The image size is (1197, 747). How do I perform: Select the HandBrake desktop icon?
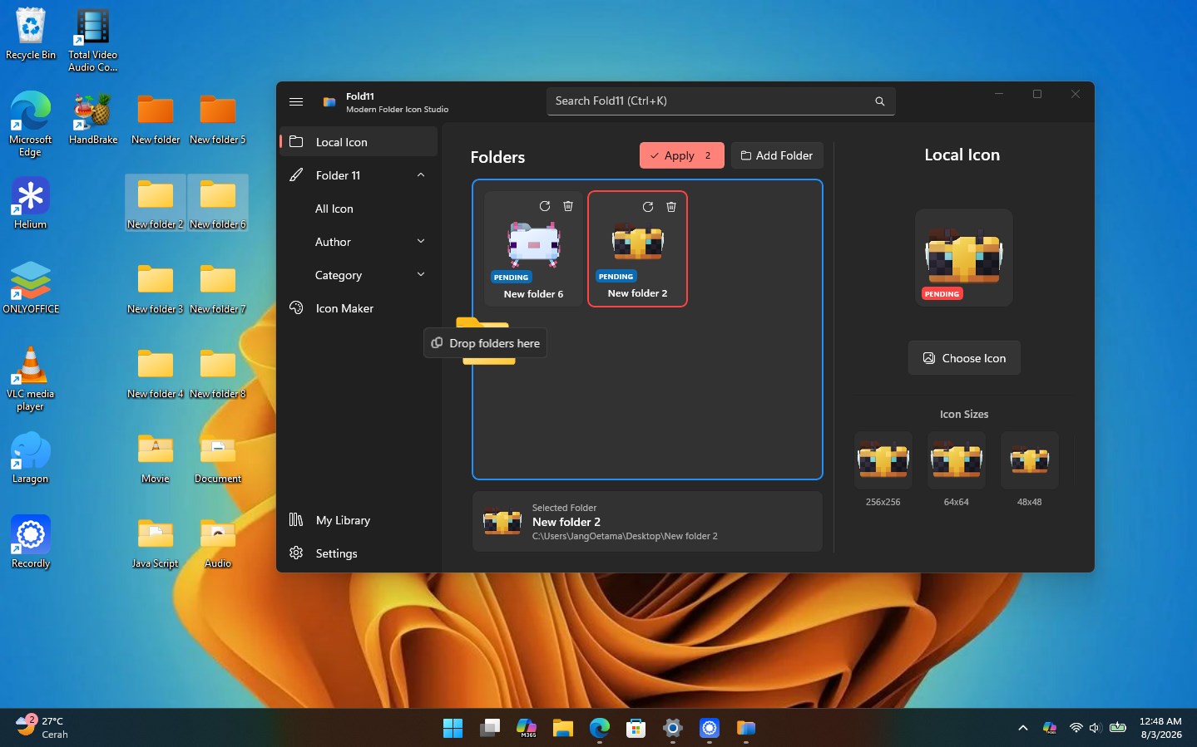[x=93, y=119]
